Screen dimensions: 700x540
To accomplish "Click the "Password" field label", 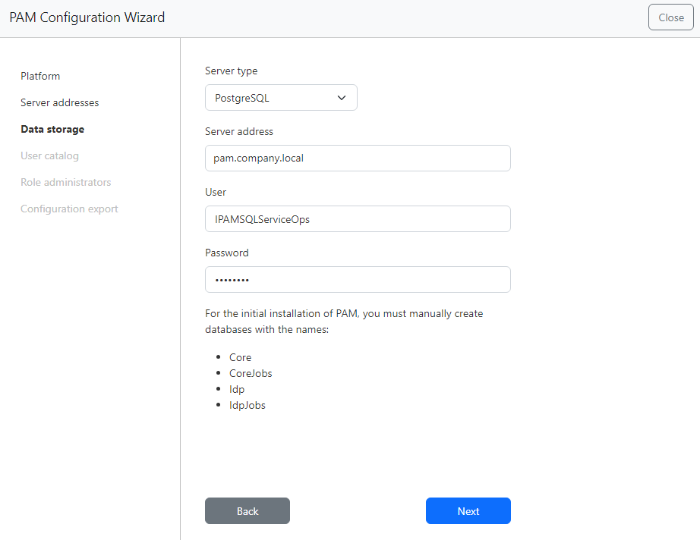I will click(226, 253).
